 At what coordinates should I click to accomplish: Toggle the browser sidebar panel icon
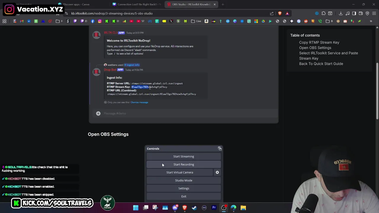tap(354, 13)
